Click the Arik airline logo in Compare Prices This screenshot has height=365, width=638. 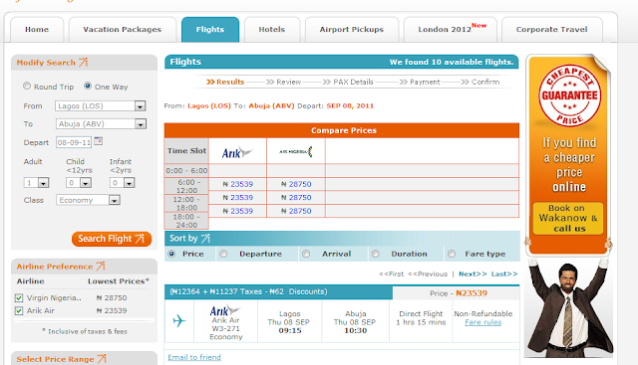coord(237,152)
